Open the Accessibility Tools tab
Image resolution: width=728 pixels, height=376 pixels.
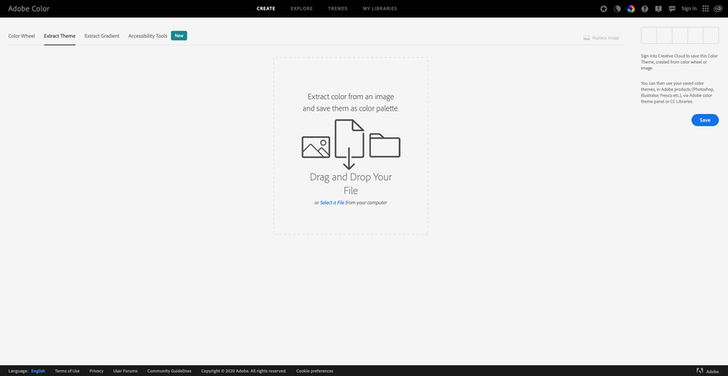[147, 36]
